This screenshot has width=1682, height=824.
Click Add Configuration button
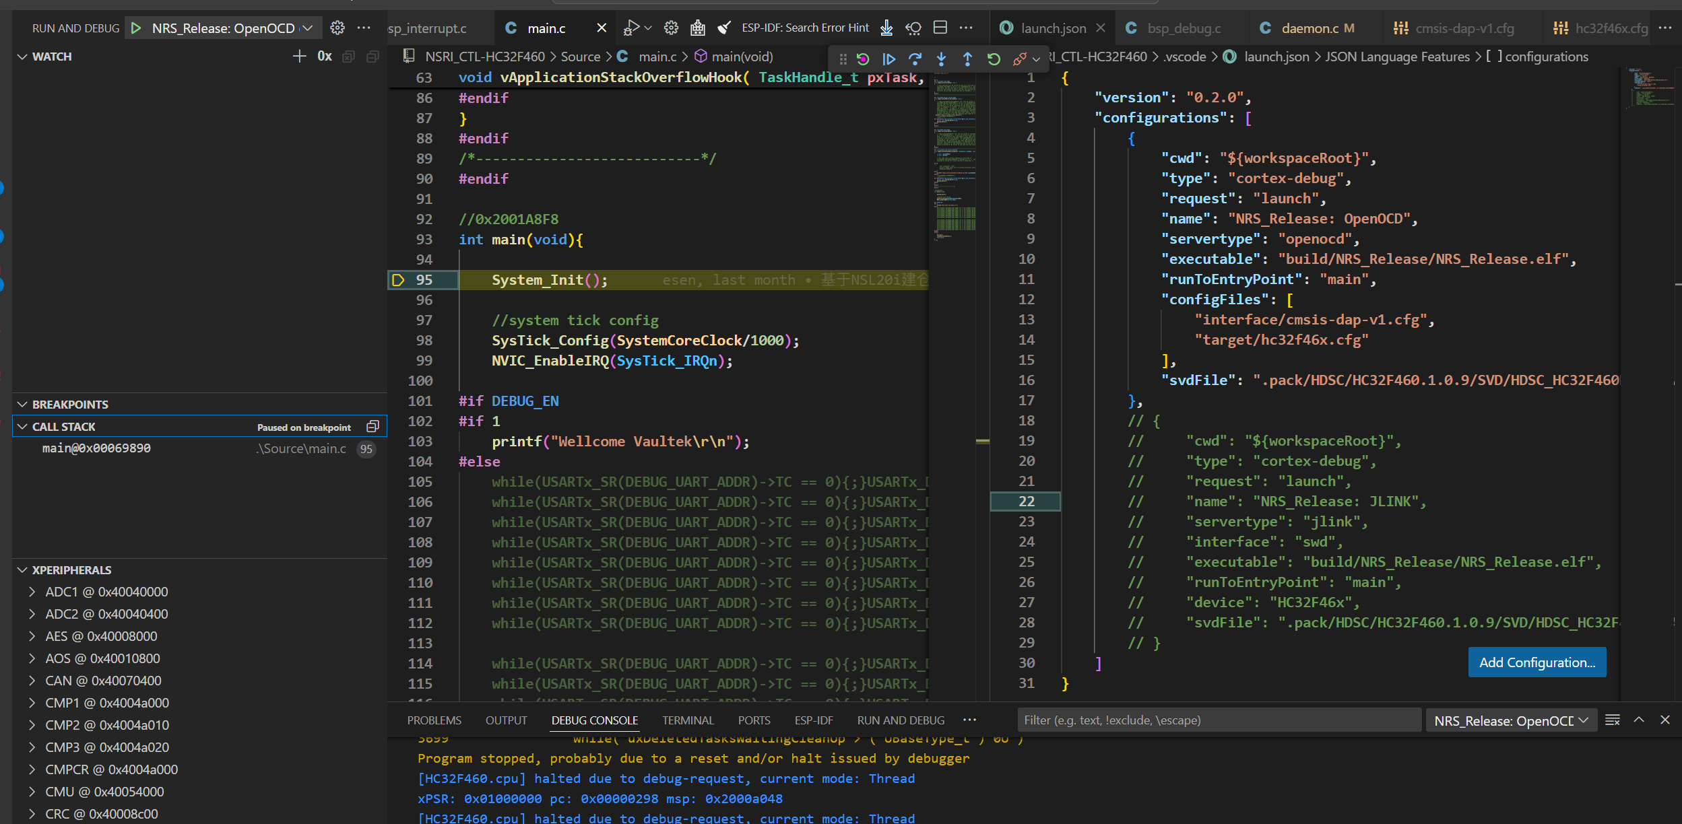1537,662
